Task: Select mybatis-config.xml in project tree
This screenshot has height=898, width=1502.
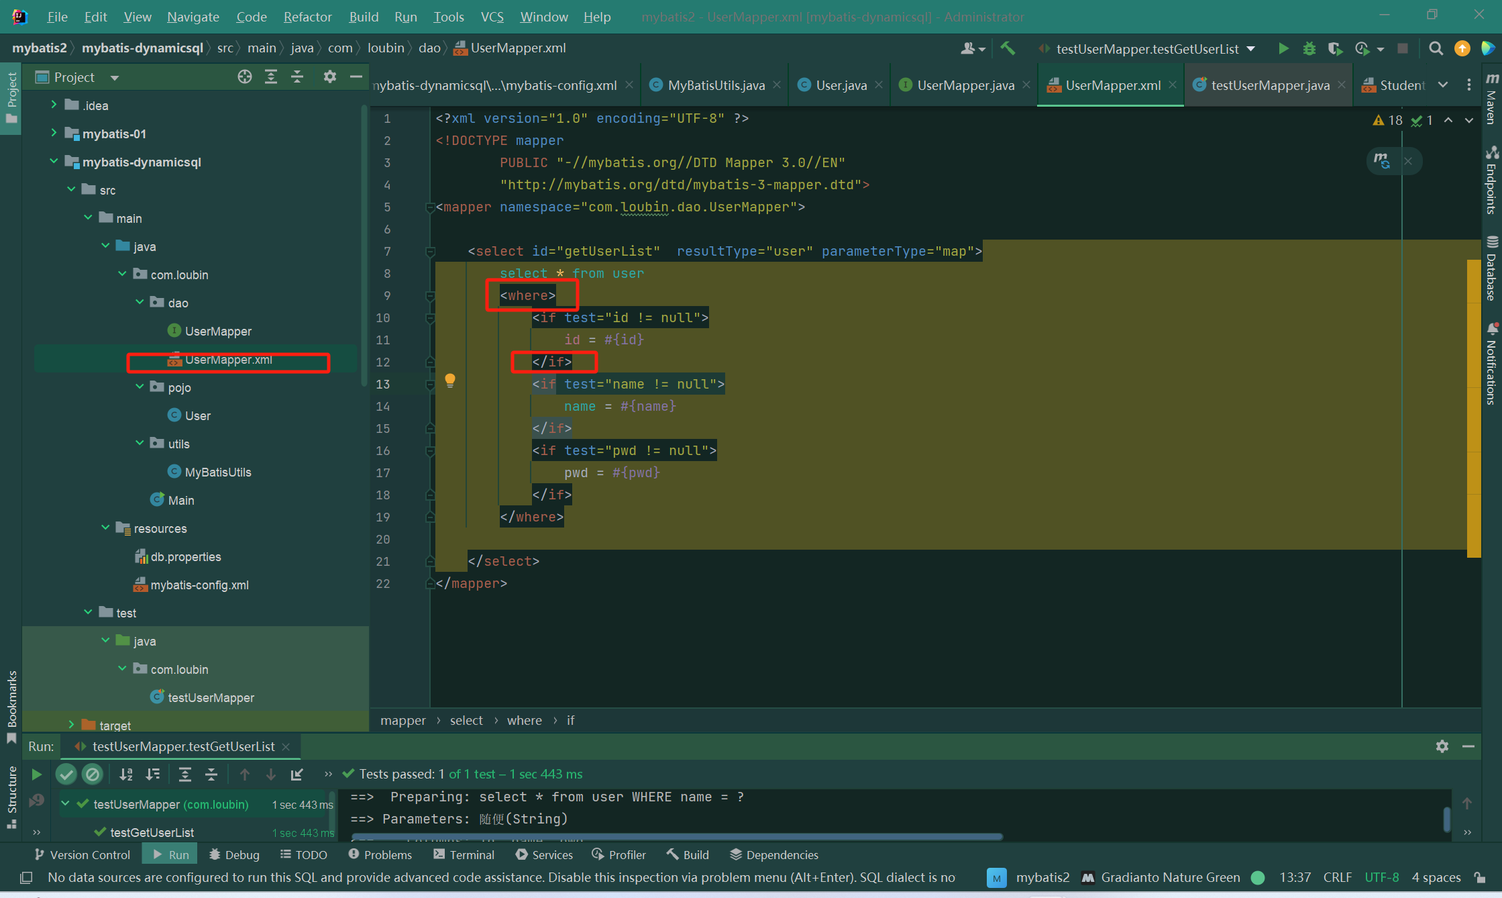Action: click(x=199, y=585)
